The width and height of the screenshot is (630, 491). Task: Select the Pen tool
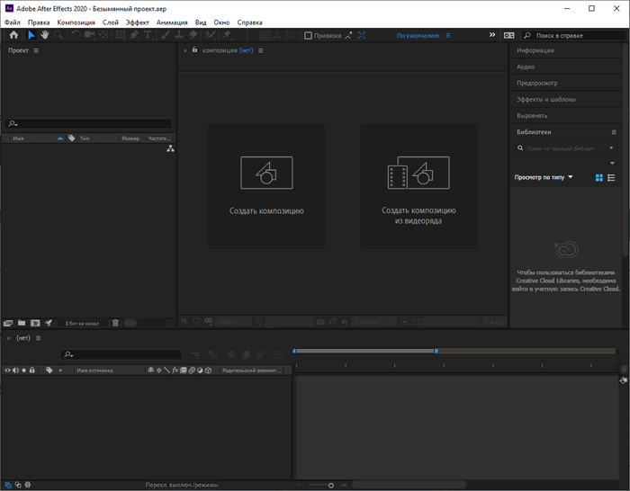134,35
